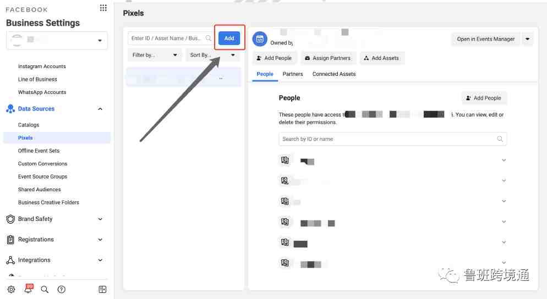
Task: Click the Integrations icon
Action: 10,260
